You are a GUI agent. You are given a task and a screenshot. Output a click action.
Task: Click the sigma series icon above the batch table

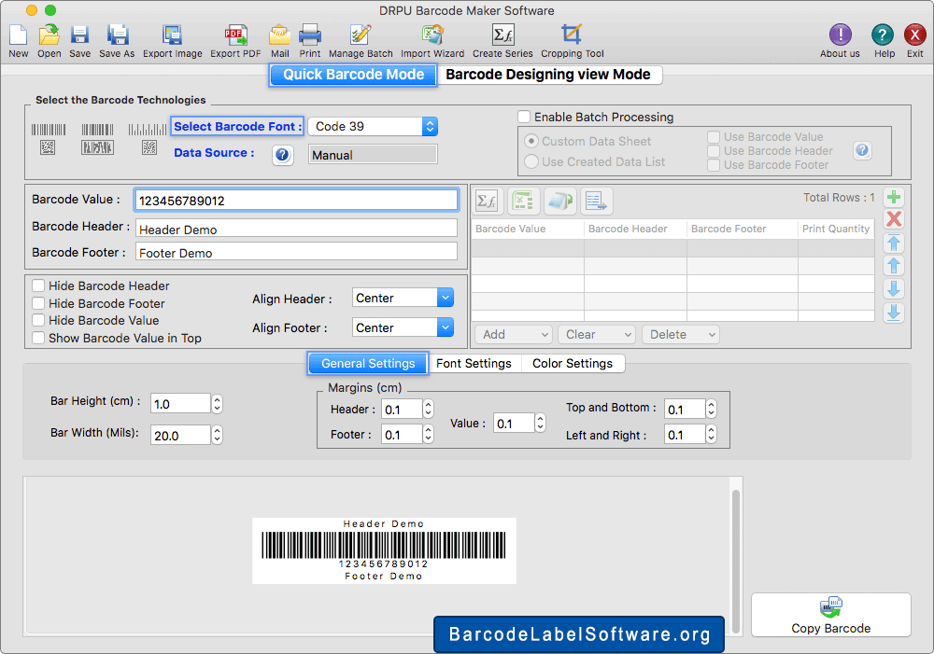[x=488, y=202]
